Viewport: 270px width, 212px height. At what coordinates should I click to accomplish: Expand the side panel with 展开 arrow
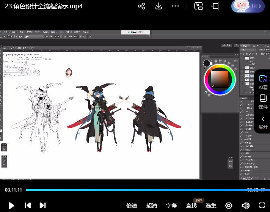(263, 122)
